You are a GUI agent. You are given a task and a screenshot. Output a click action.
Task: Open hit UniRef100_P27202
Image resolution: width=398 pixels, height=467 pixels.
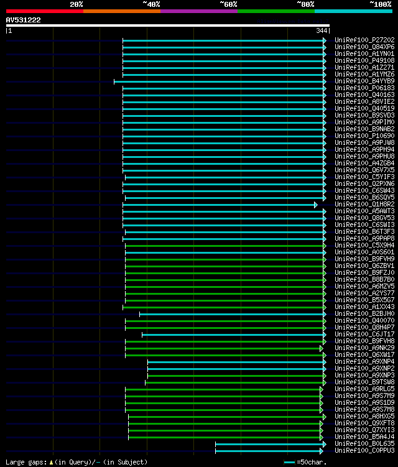[364, 40]
